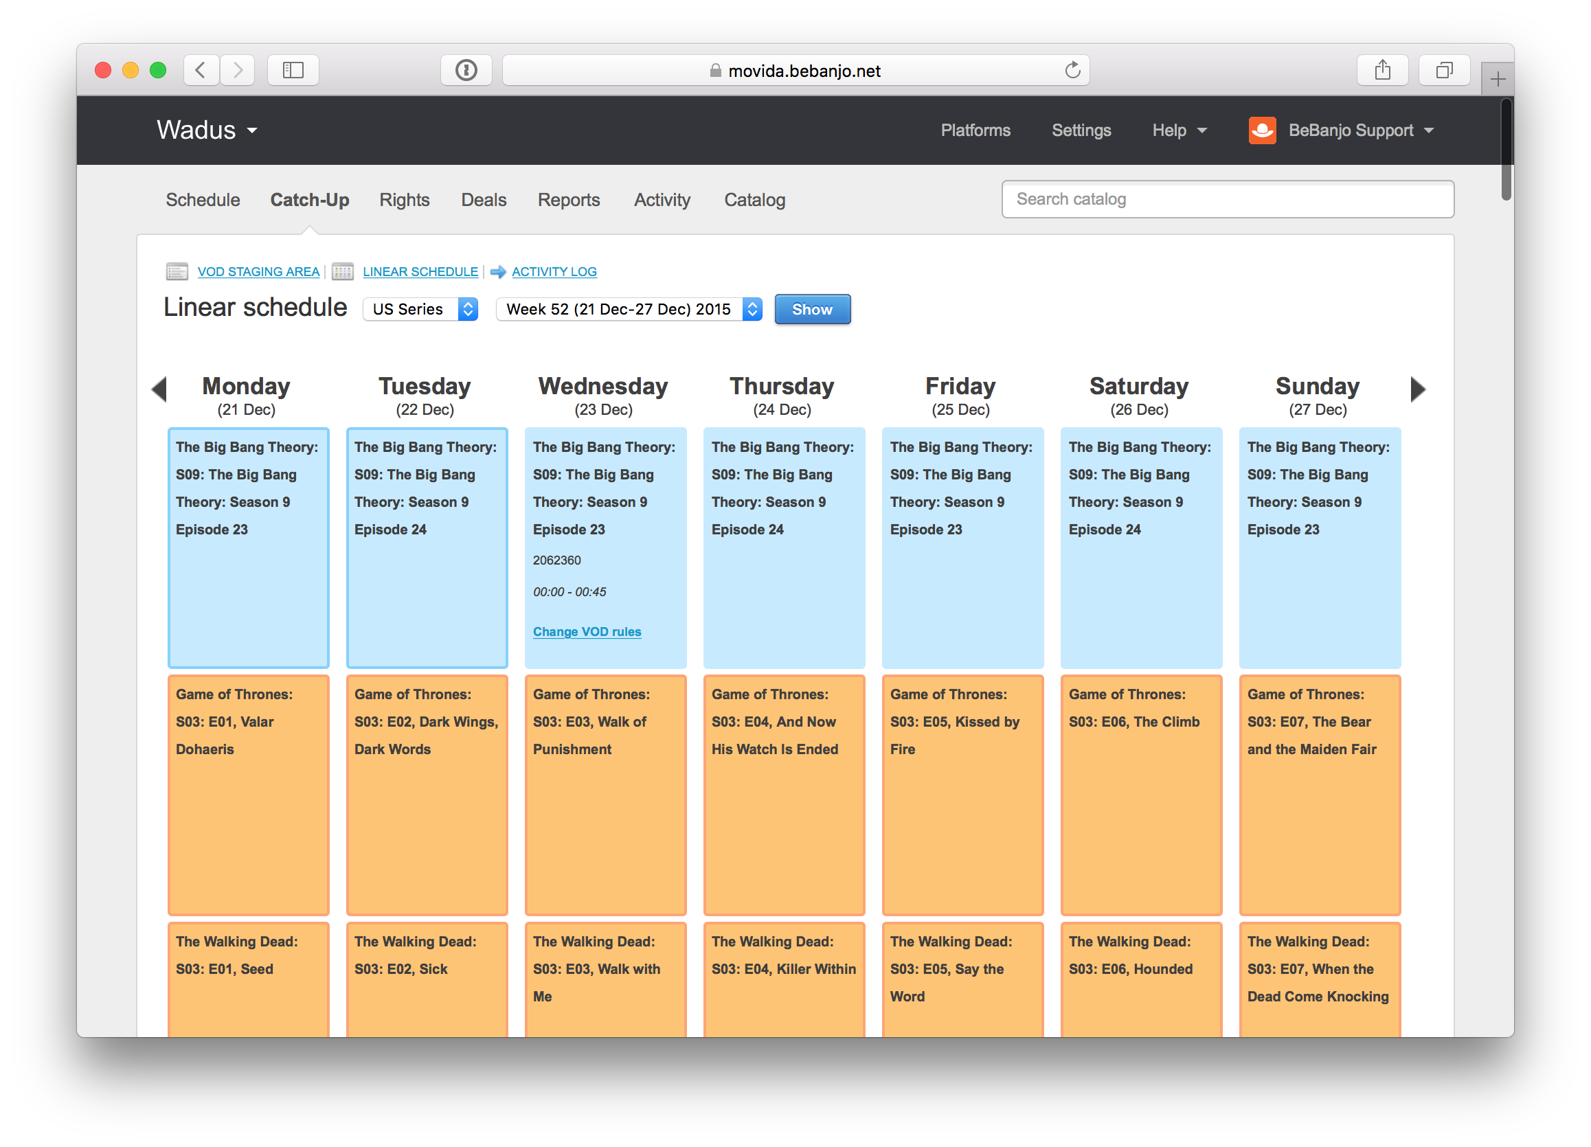Select Game of Thrones E06 The Climb
The height and width of the screenshot is (1147, 1591).
pyautogui.click(x=1141, y=795)
